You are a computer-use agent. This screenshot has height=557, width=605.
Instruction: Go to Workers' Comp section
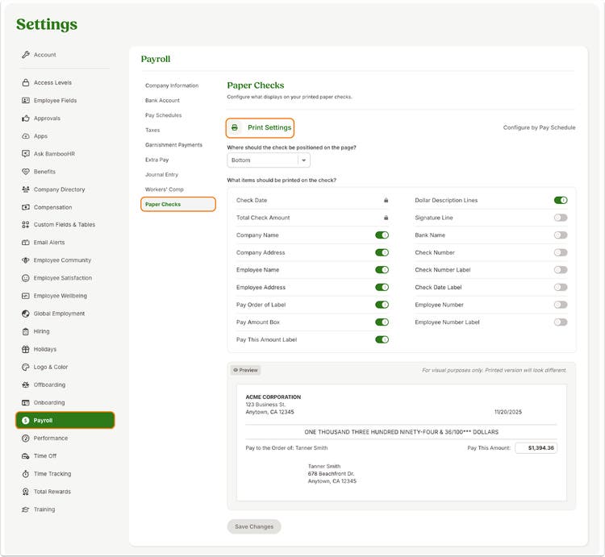165,189
